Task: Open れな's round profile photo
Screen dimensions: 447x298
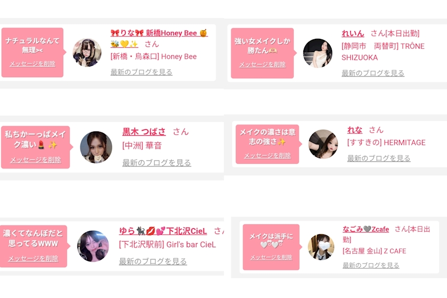Action: click(324, 144)
